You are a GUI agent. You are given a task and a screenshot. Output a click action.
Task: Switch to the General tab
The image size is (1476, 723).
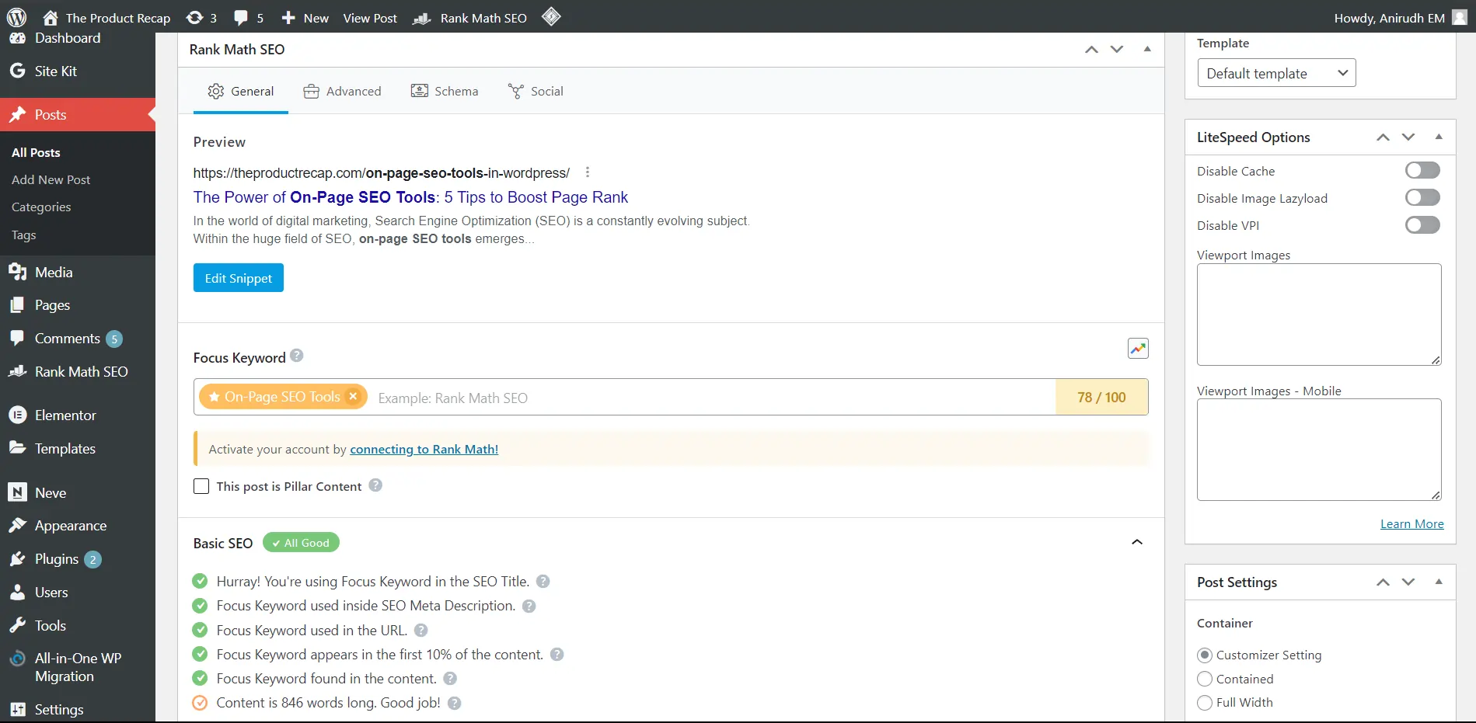241,91
